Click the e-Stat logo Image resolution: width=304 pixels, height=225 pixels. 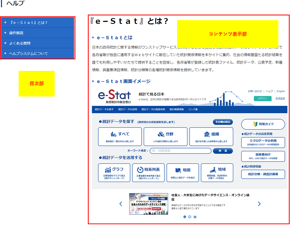(114, 96)
